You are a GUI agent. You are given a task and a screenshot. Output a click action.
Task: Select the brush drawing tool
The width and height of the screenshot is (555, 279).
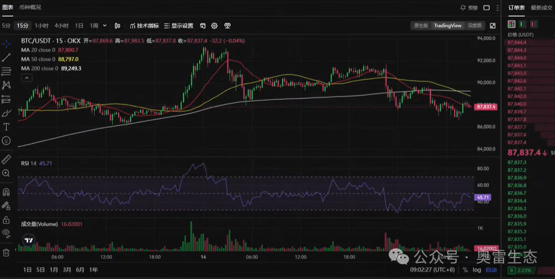pyautogui.click(x=6, y=114)
